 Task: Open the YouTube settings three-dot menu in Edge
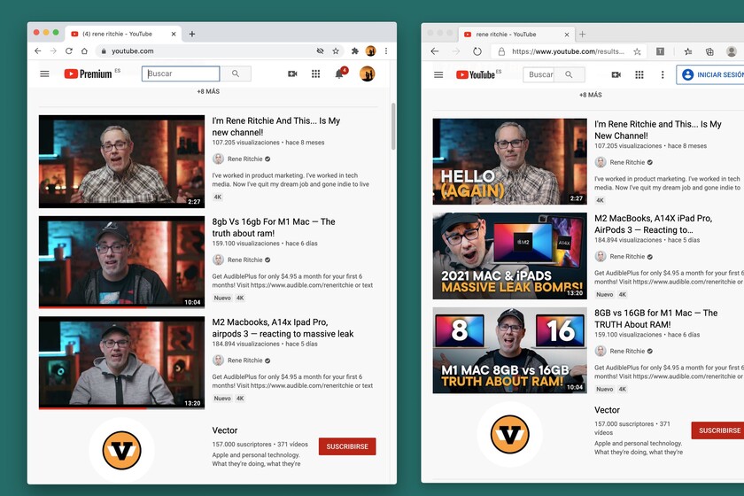663,74
